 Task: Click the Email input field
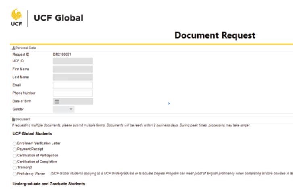point(73,85)
